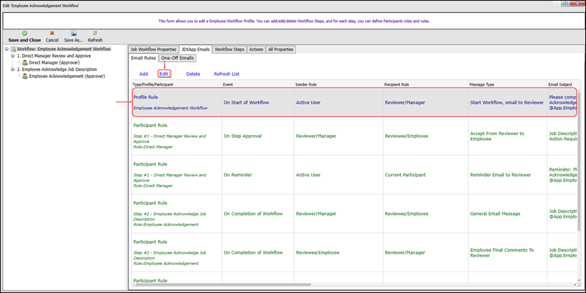This screenshot has width=586, height=293.
Task: Click the Delete link above the rules list
Action: coord(193,74)
